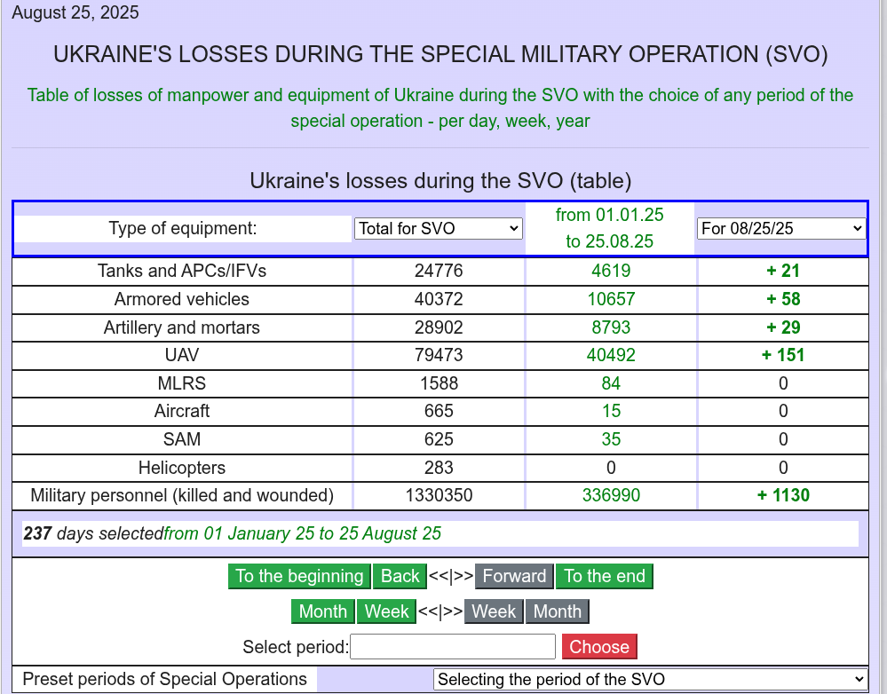Click the MLRS total 1588

(439, 383)
